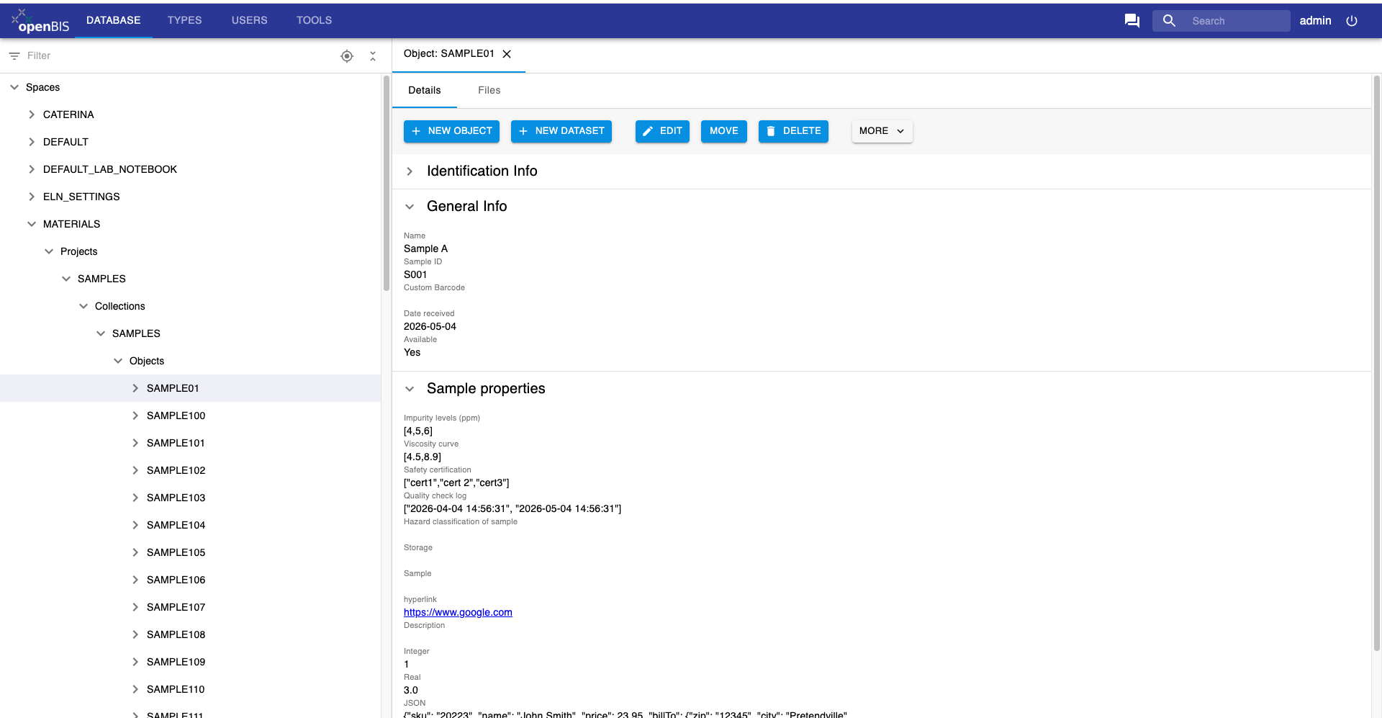This screenshot has width=1382, height=718.
Task: Click the collapse all nodes icon
Action: pyautogui.click(x=373, y=55)
